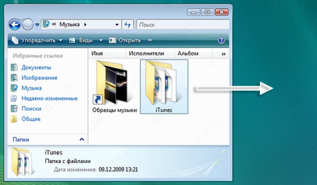Click the Недавно измененные sidebar icon
Image resolution: width=317 pixels, height=185 pixels.
click(14, 98)
